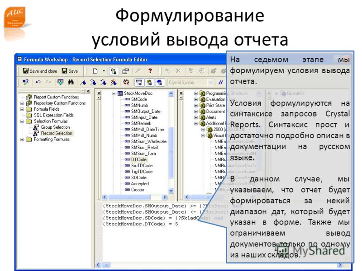Select the SMNumb field

tap(139, 105)
